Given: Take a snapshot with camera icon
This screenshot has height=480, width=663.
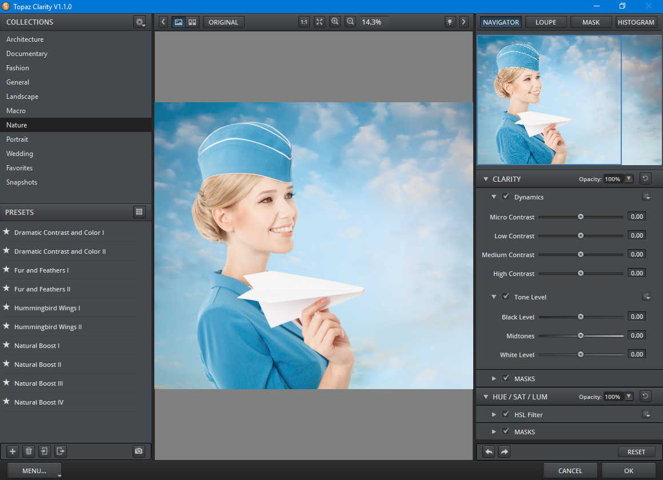Looking at the screenshot, I should tap(138, 451).
